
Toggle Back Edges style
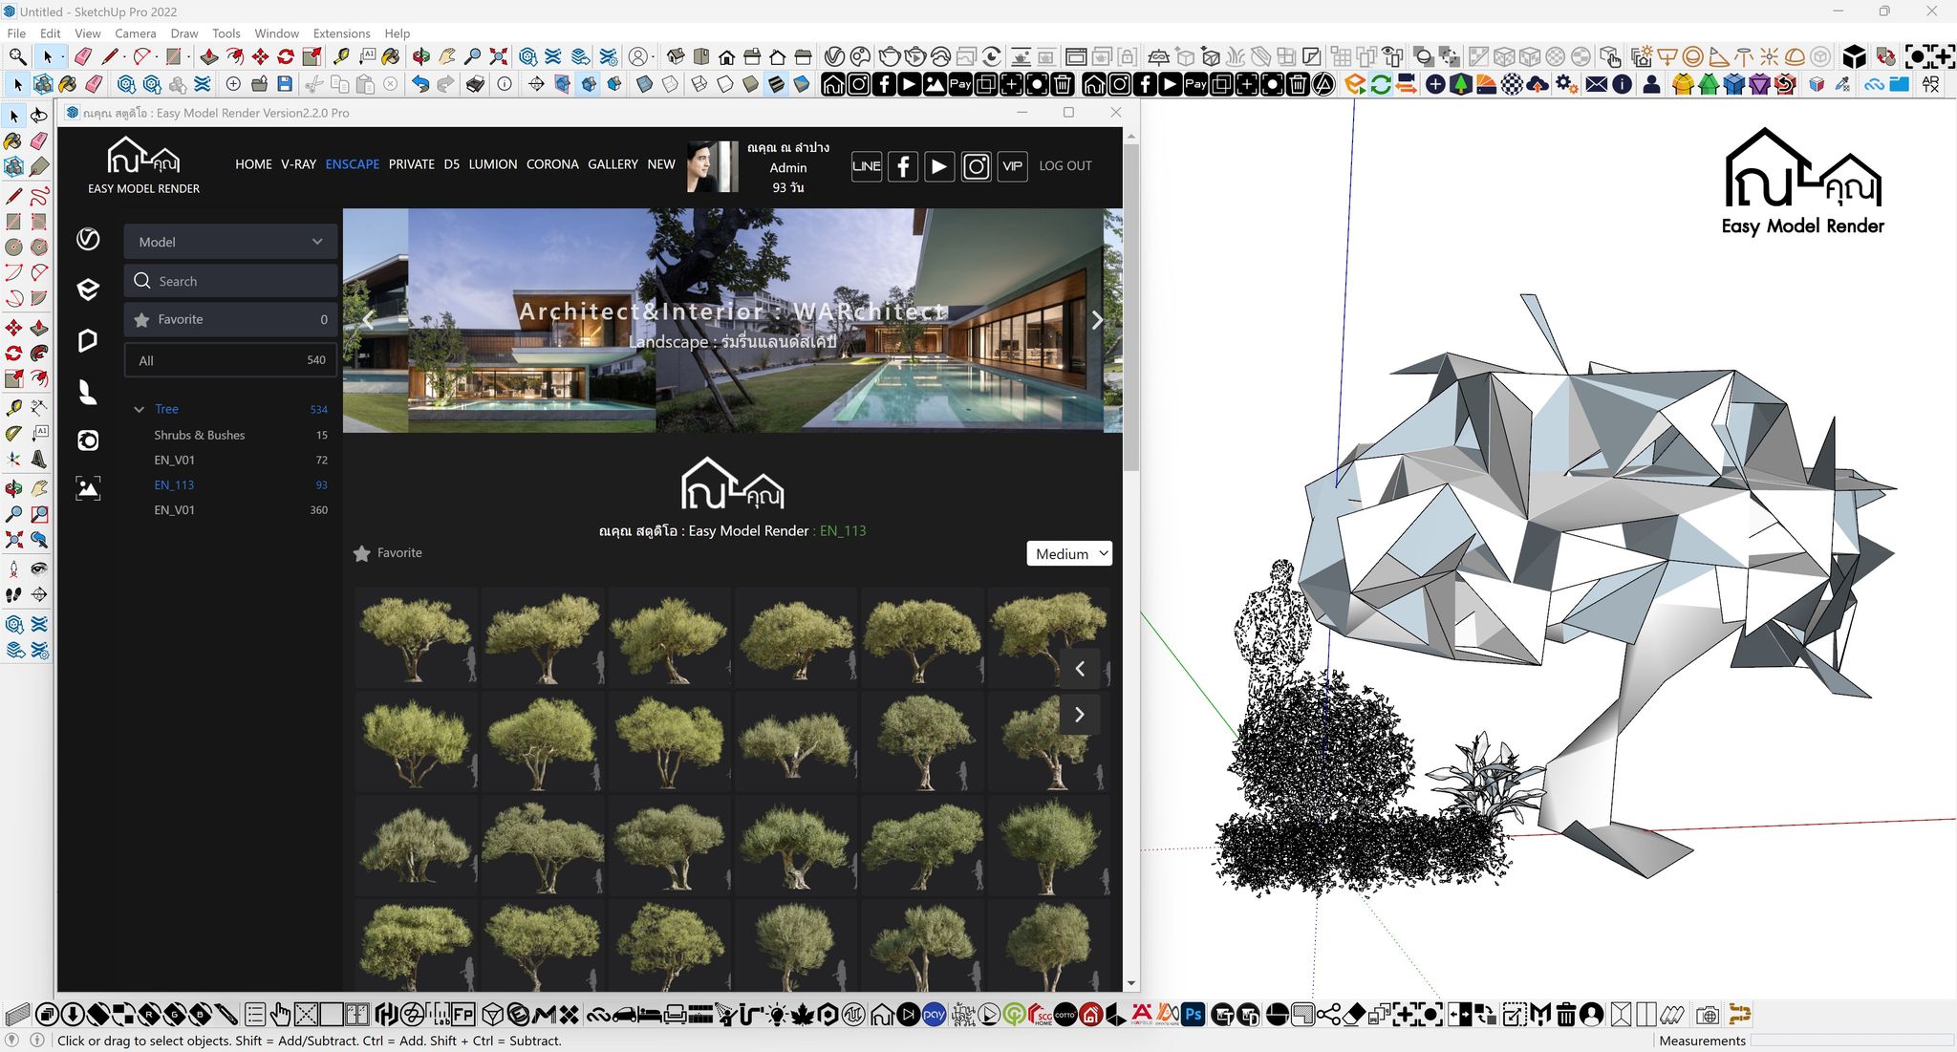point(671,84)
